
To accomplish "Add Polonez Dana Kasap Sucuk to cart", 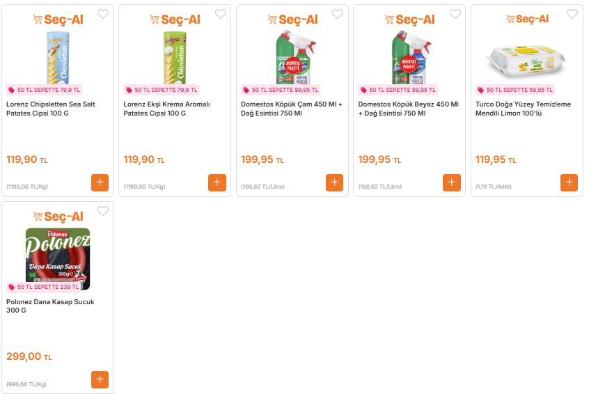I will [x=100, y=379].
